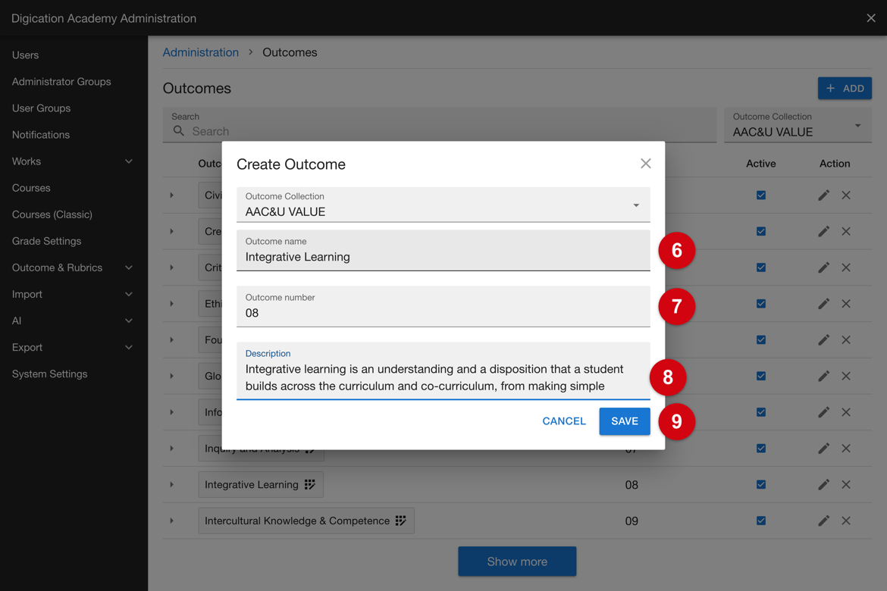This screenshot has width=887, height=591.
Task: Toggle Active checkbox for the Glo row
Action: 761,376
